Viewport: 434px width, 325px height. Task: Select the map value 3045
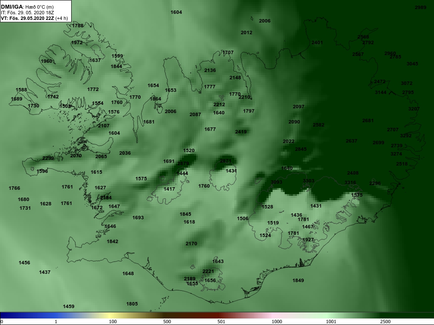click(x=412, y=64)
